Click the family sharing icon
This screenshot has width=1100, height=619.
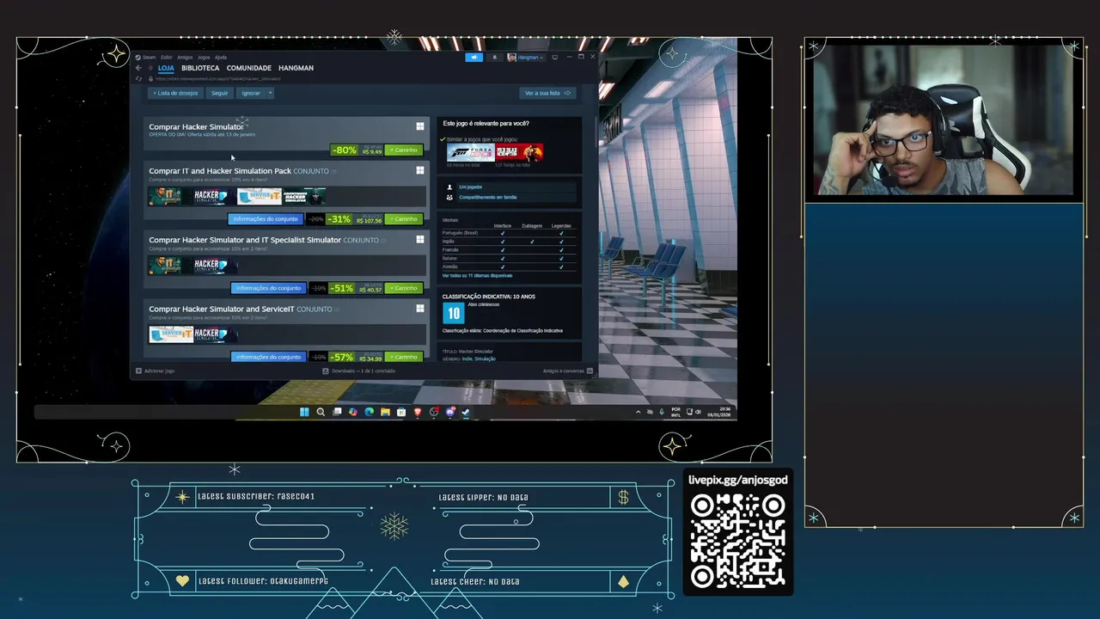click(x=449, y=197)
